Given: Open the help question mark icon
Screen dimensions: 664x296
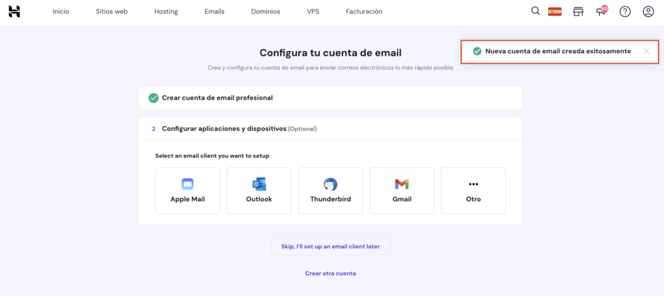Looking at the screenshot, I should click(x=625, y=12).
